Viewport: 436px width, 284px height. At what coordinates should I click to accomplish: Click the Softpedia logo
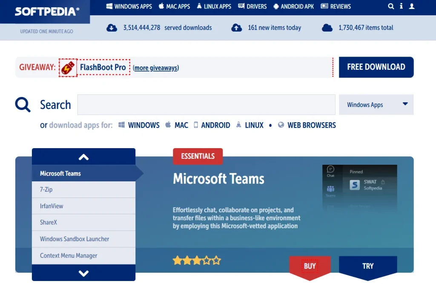click(47, 11)
